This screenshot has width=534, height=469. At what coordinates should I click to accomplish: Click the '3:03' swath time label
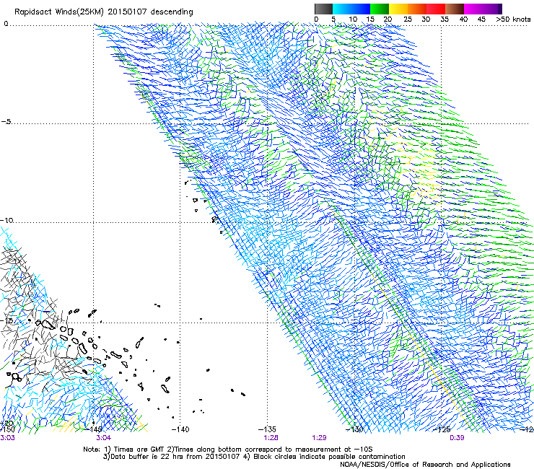click(x=7, y=438)
